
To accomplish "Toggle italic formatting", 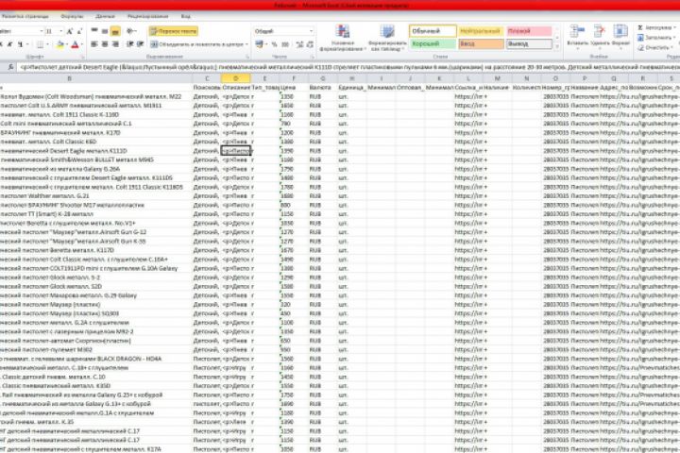I will (10, 44).
